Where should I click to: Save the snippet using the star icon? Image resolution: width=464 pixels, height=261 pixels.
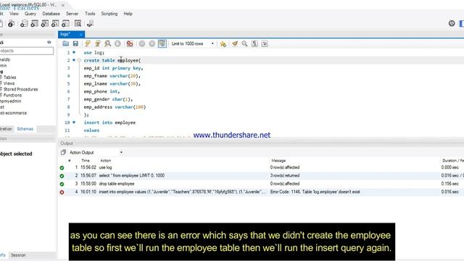click(x=223, y=43)
